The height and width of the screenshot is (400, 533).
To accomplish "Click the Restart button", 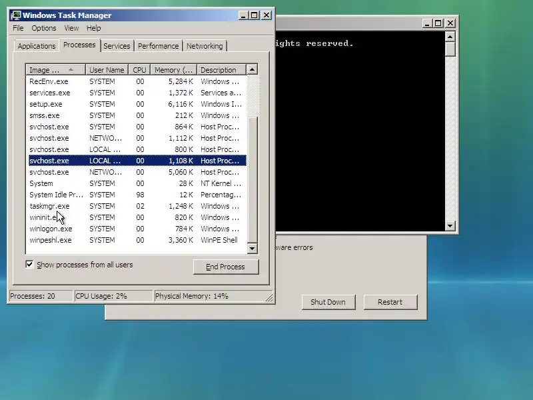I will 390,302.
